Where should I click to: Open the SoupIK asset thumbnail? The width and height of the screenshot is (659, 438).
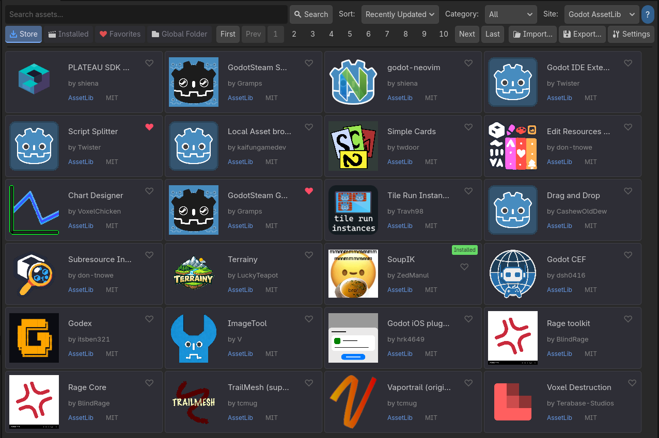point(353,274)
